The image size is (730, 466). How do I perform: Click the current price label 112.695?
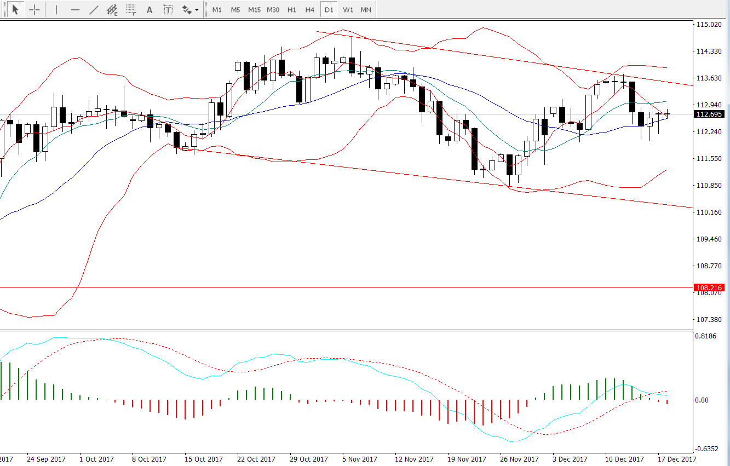(x=708, y=114)
